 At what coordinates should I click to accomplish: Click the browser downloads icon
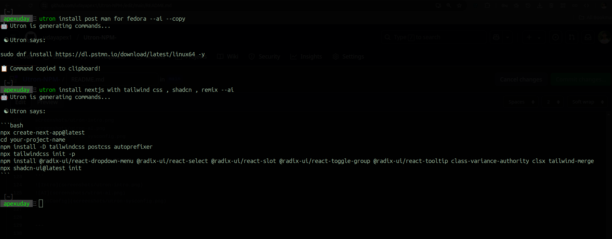540,5
